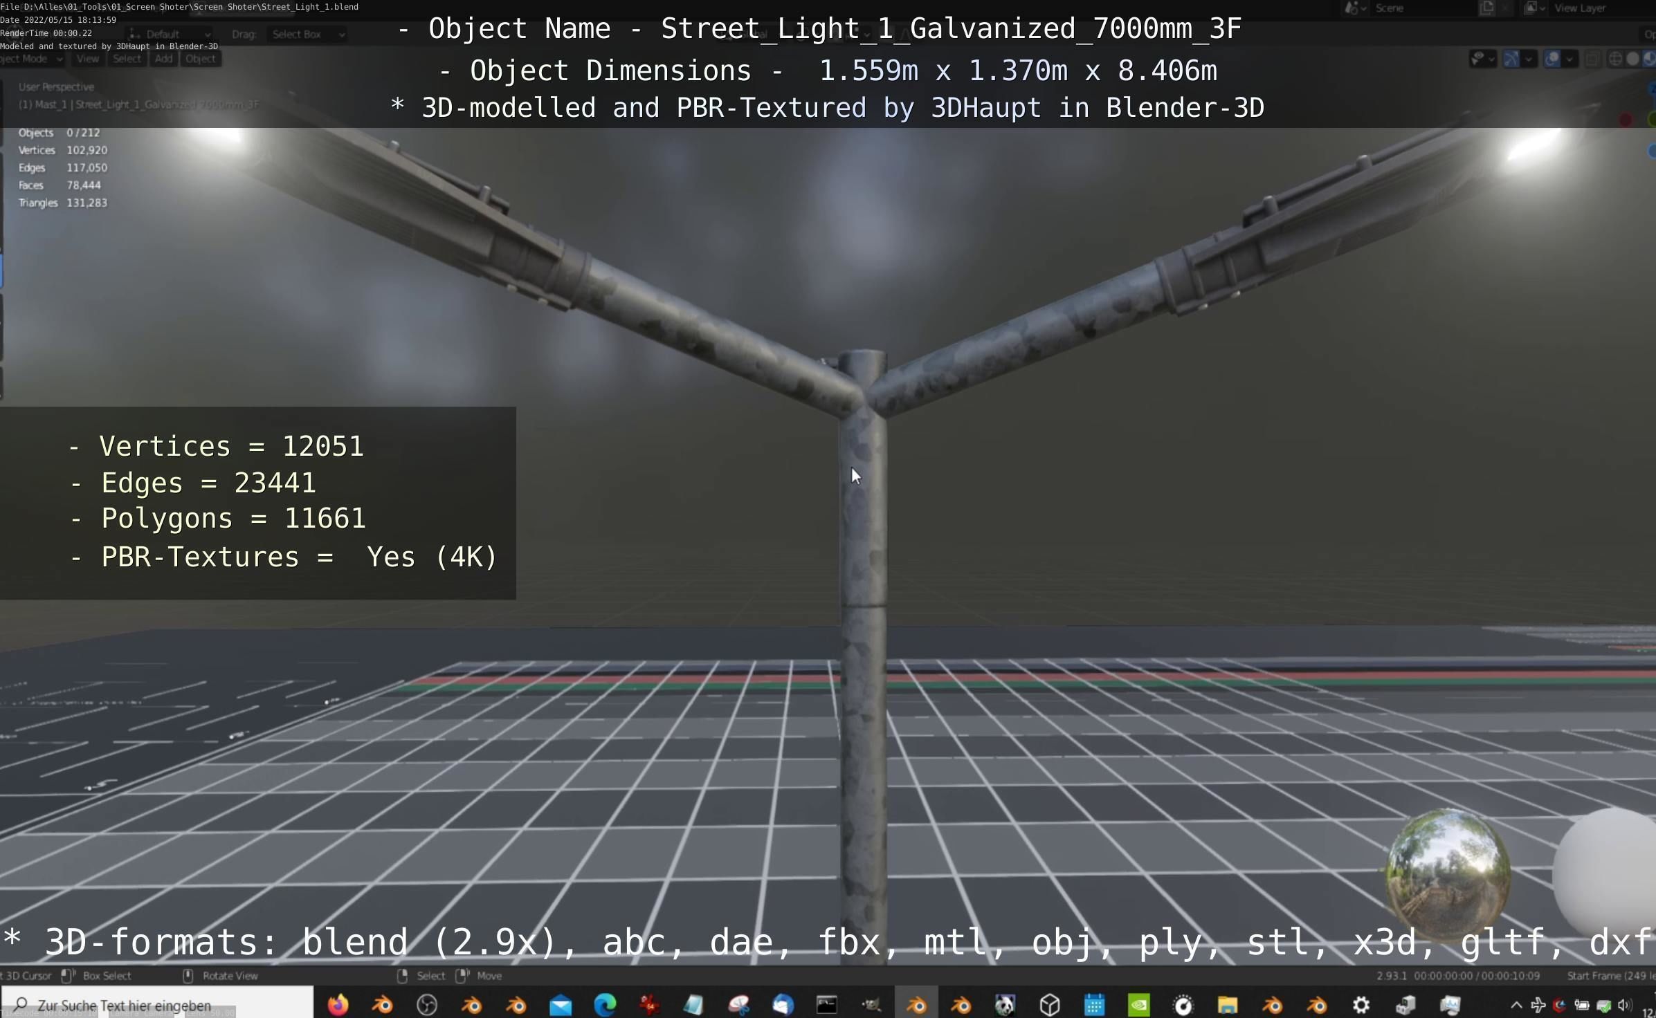Click the delete scene X icon

point(1505,8)
